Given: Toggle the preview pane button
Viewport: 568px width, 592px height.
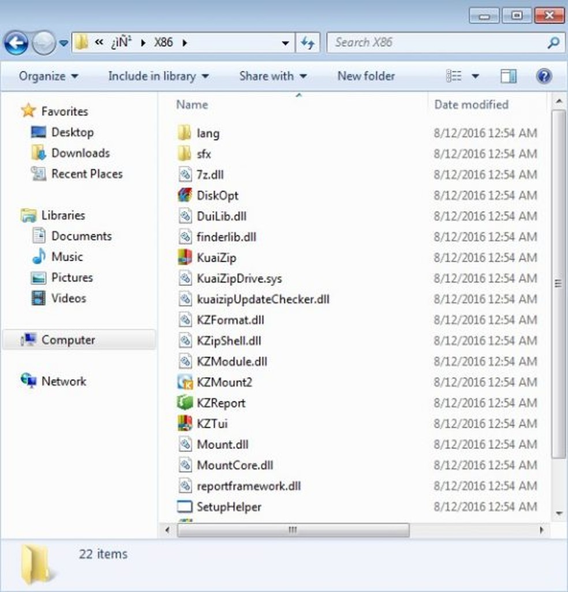Looking at the screenshot, I should tap(509, 76).
